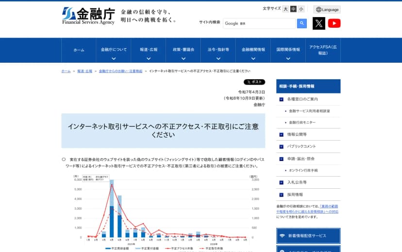
Task: Open 金融サービス利用者相談室 sidebar link
Action: point(309,111)
